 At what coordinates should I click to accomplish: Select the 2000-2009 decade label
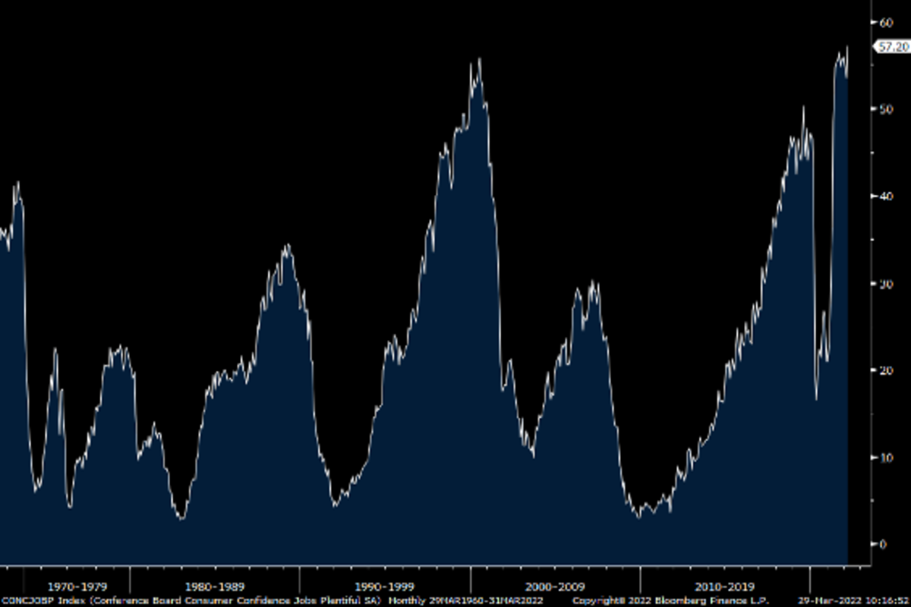tap(555, 587)
